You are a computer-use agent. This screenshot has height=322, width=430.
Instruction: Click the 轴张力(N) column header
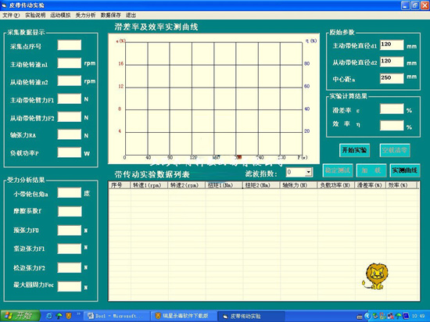click(299, 185)
